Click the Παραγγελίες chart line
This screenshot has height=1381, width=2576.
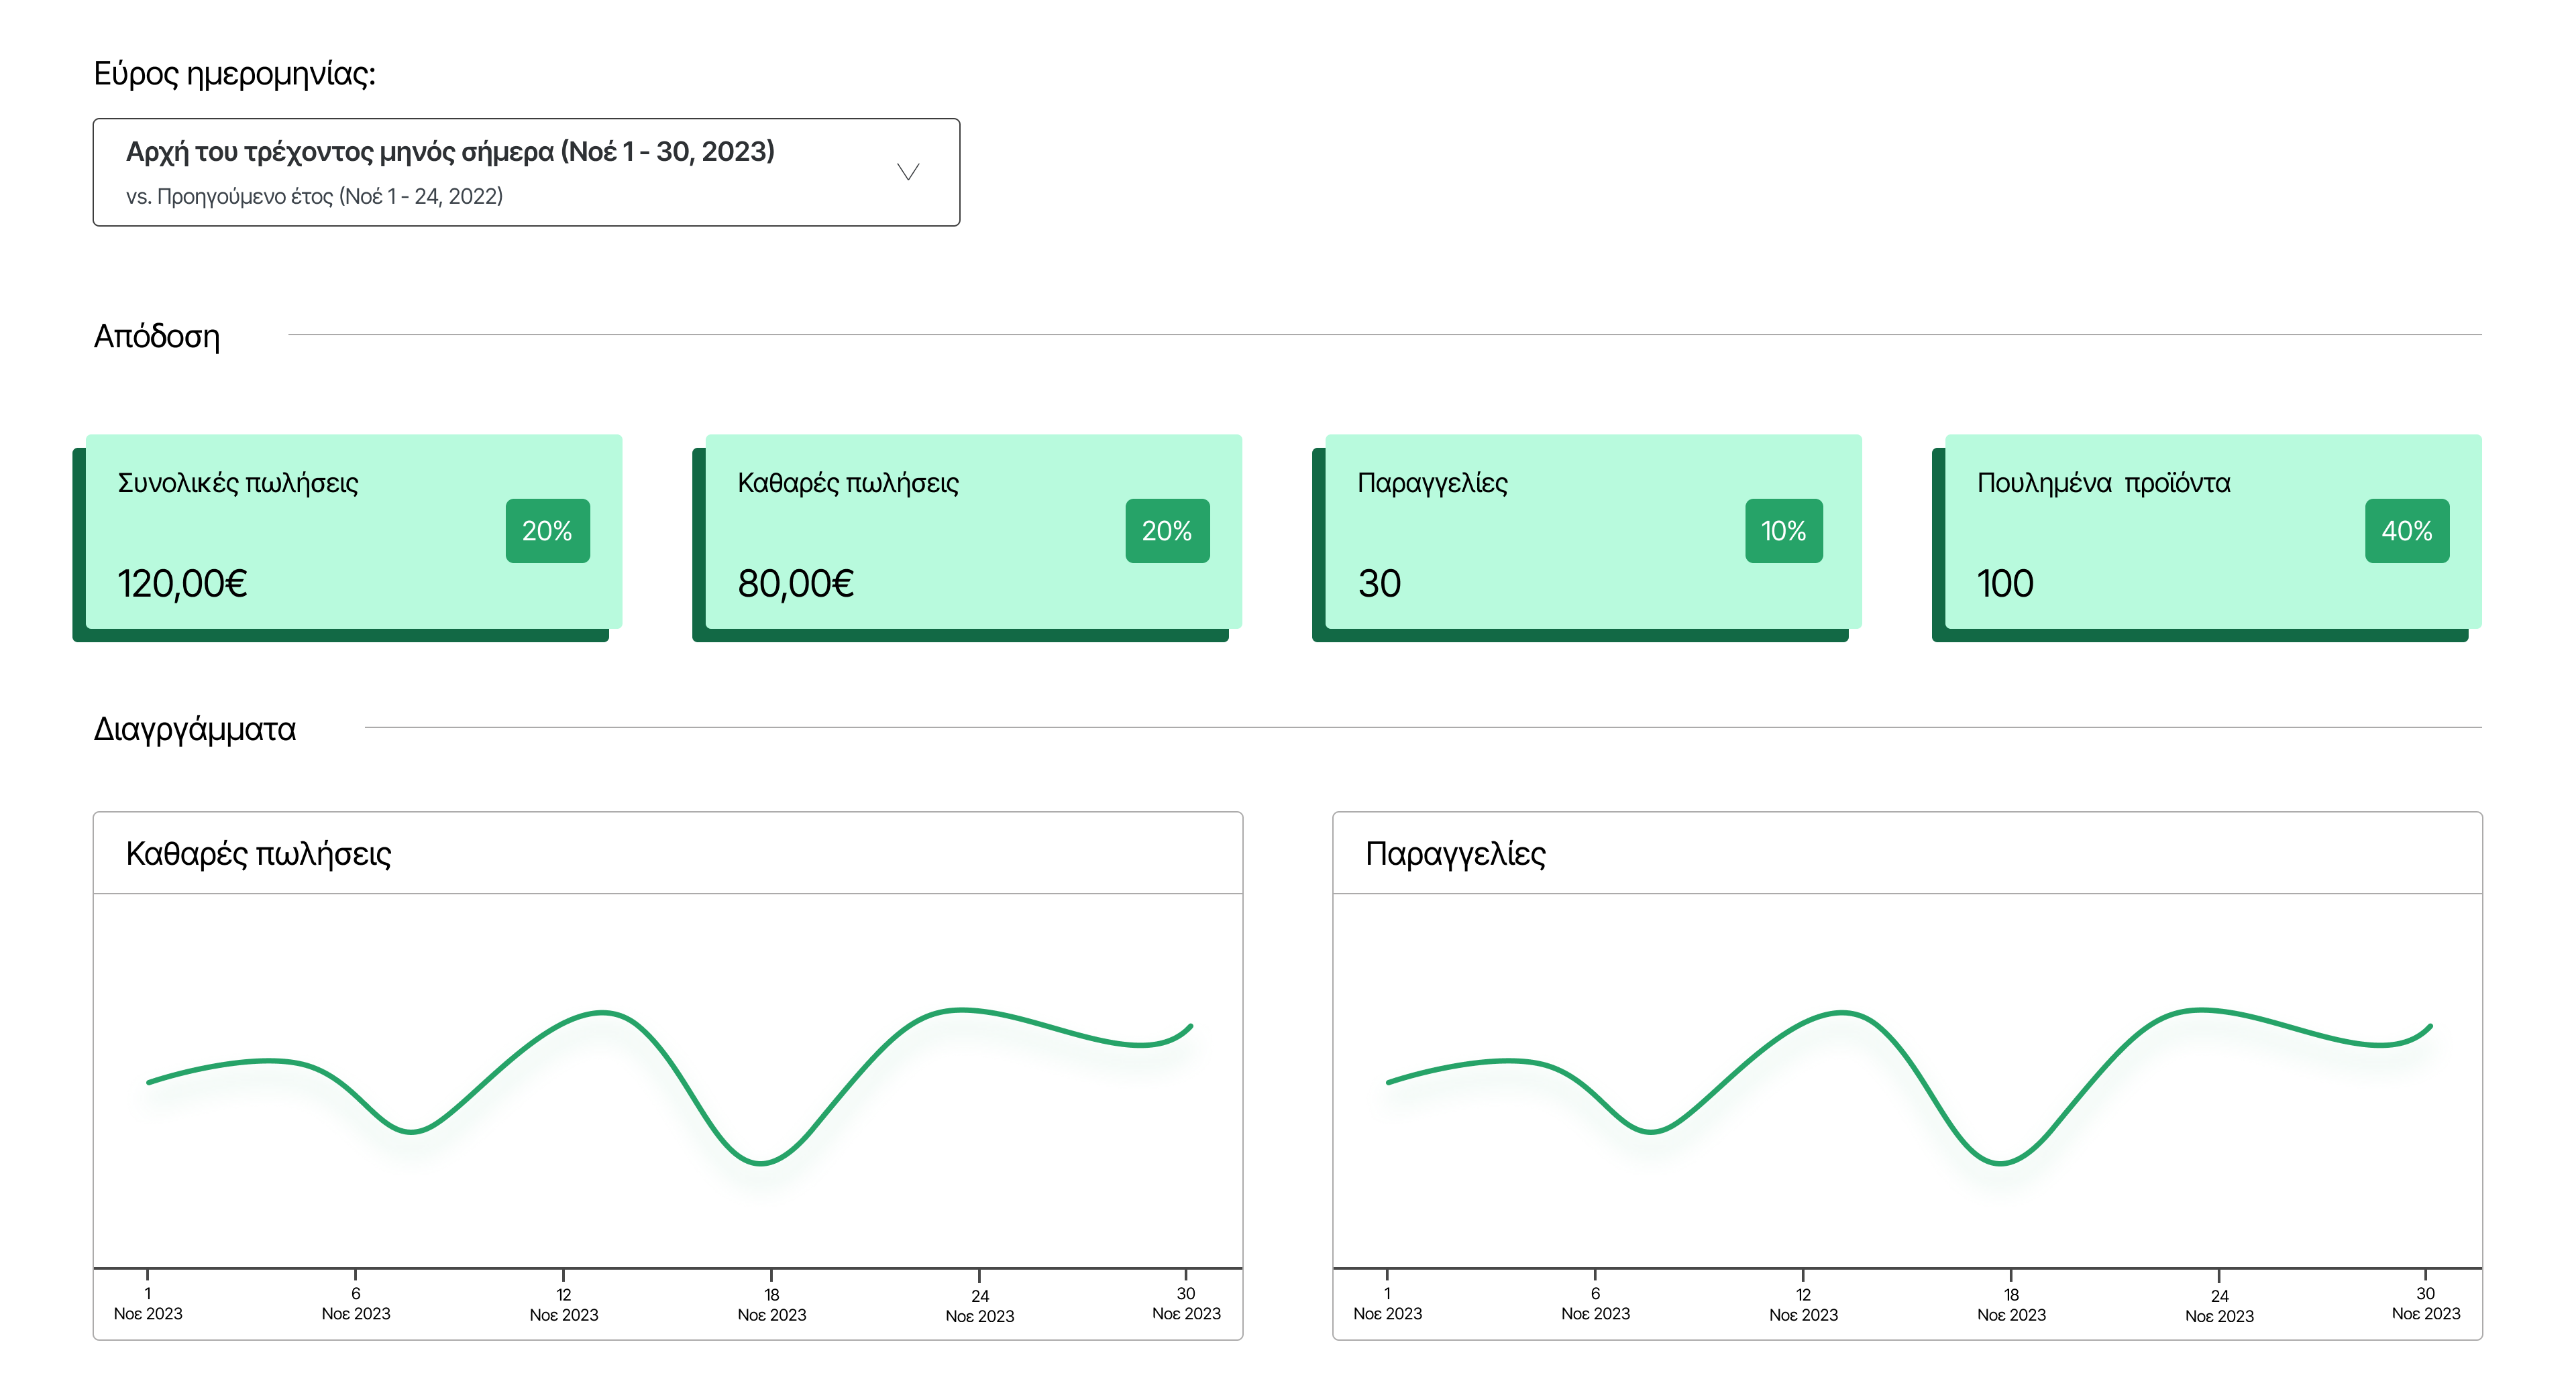[x=1842, y=1013]
